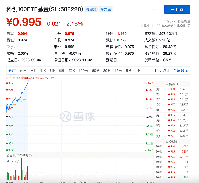Viewport: 199px width, 183px height.
Task: Switch to the 周K chart tab
Action: [x=43, y=71]
